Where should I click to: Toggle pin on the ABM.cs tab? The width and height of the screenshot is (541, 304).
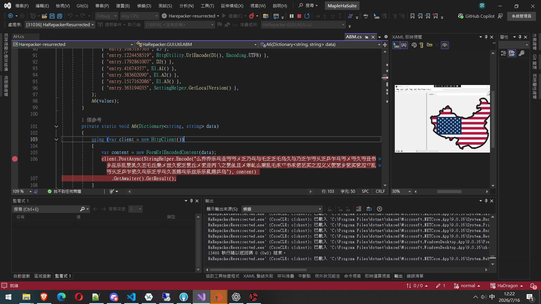[x=367, y=37]
